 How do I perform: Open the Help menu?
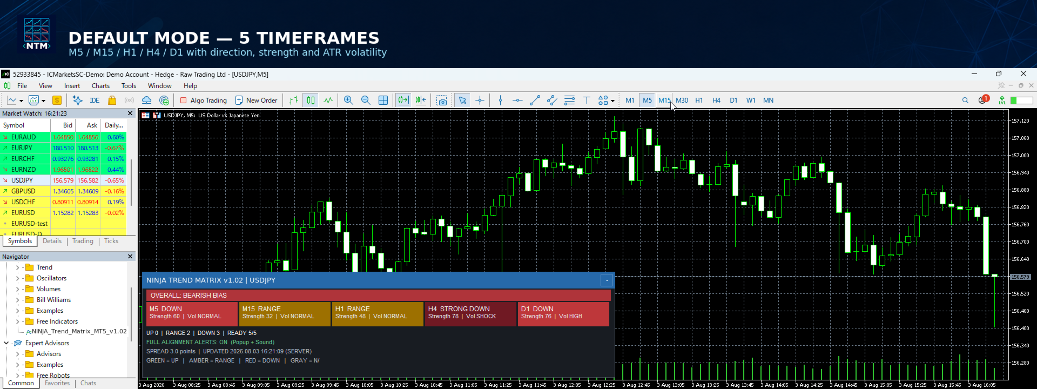pos(190,86)
